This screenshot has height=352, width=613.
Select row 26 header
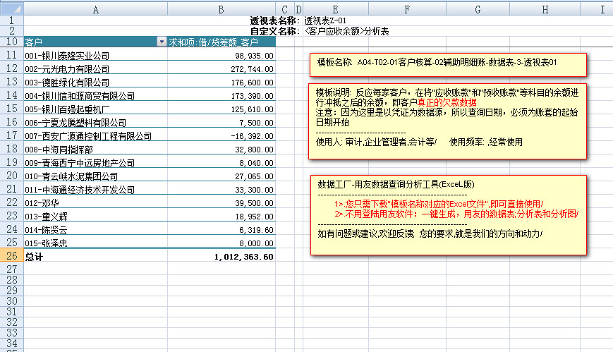coord(11,257)
